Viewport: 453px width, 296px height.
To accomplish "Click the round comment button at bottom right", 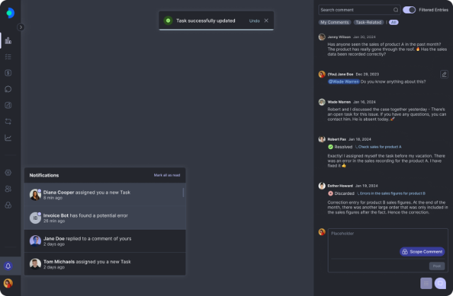I will click(440, 283).
